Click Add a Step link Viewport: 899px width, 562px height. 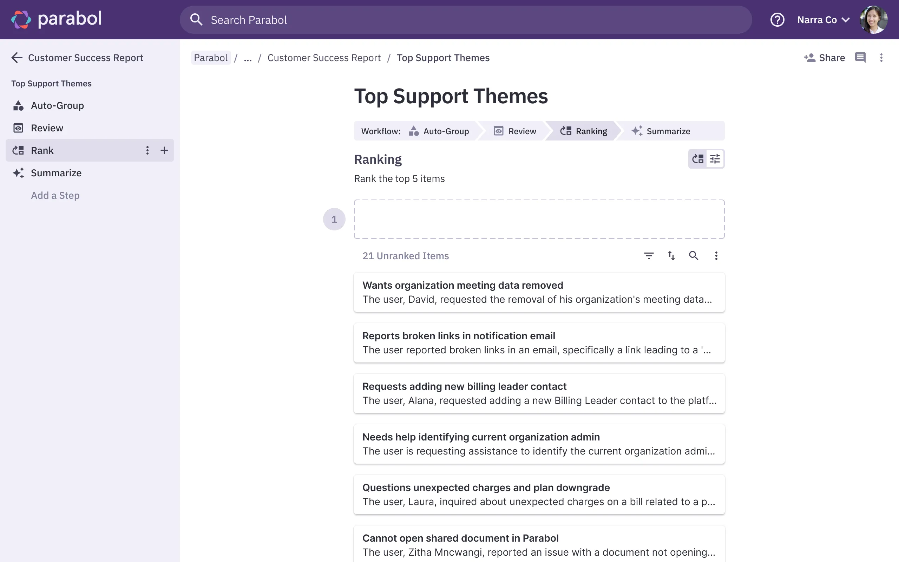tap(55, 195)
